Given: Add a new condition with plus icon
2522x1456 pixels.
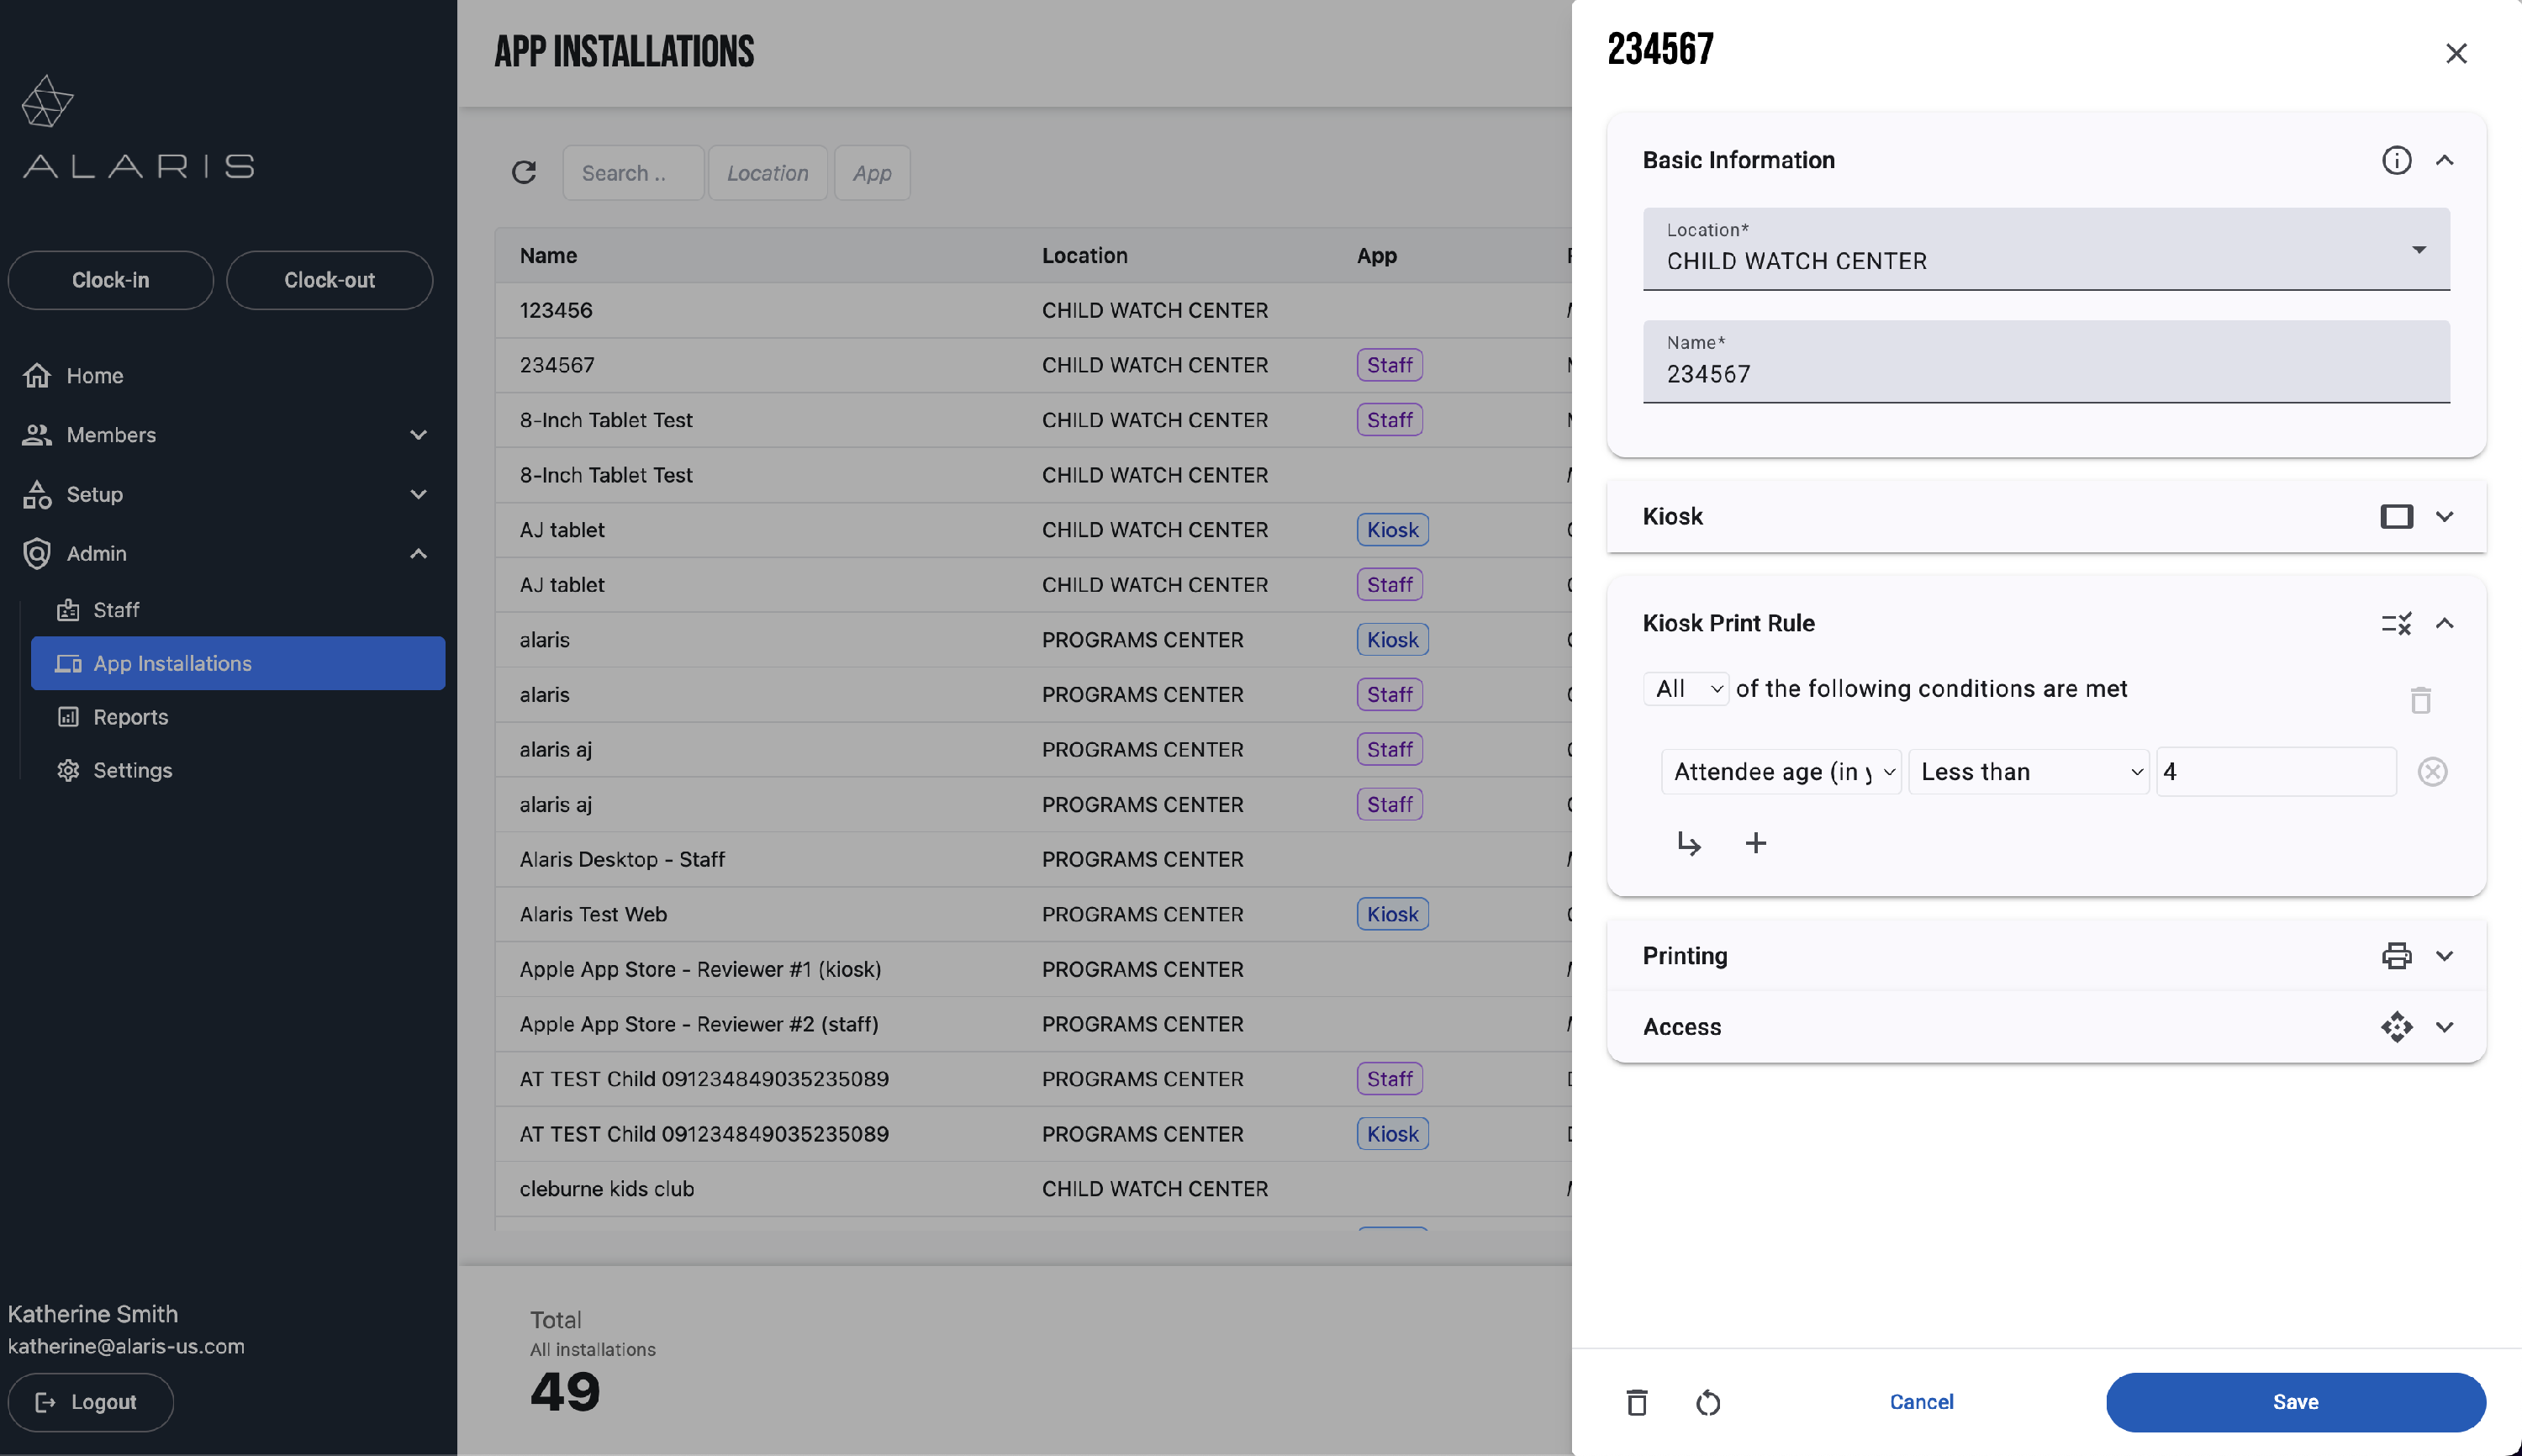Looking at the screenshot, I should 1755,843.
